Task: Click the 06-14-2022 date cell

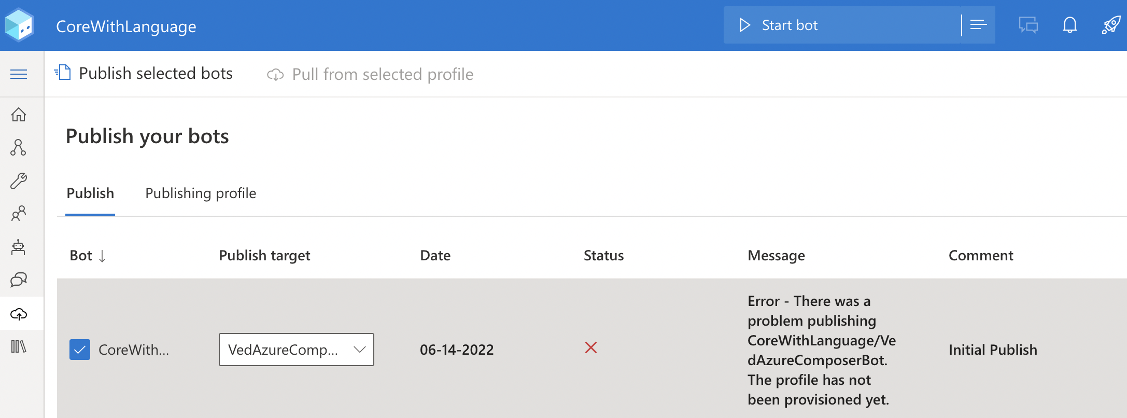Action: [x=457, y=350]
